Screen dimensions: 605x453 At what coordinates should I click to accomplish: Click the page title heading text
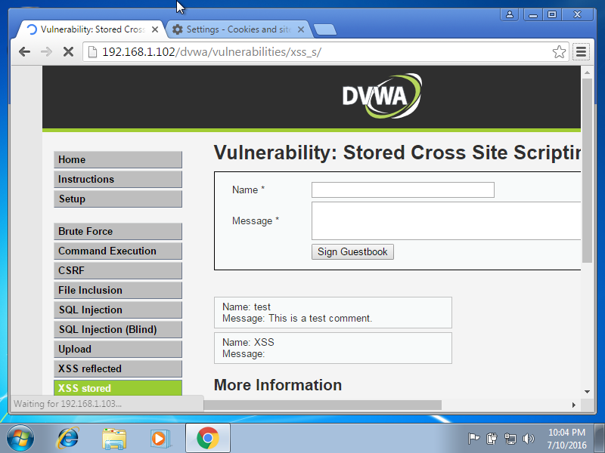pos(398,153)
